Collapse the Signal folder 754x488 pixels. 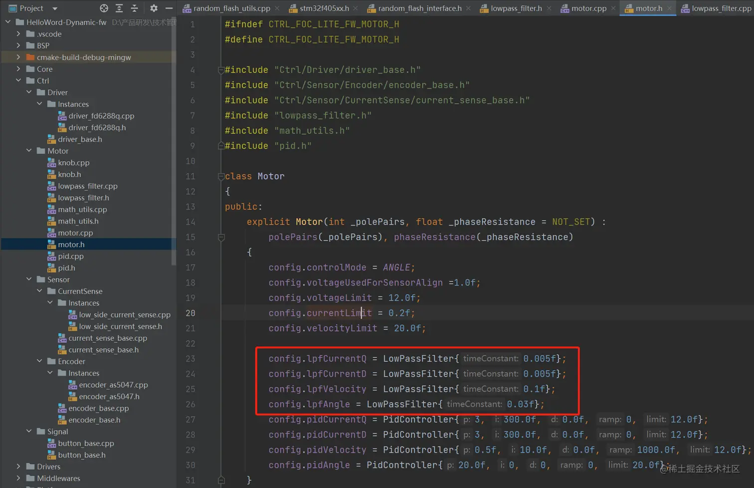click(29, 431)
